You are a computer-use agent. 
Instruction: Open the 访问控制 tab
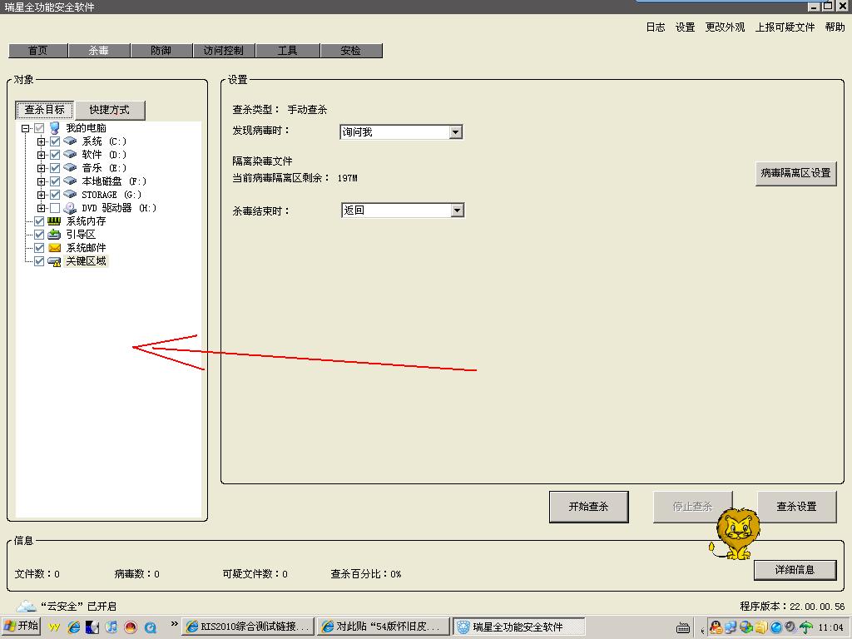click(x=224, y=51)
